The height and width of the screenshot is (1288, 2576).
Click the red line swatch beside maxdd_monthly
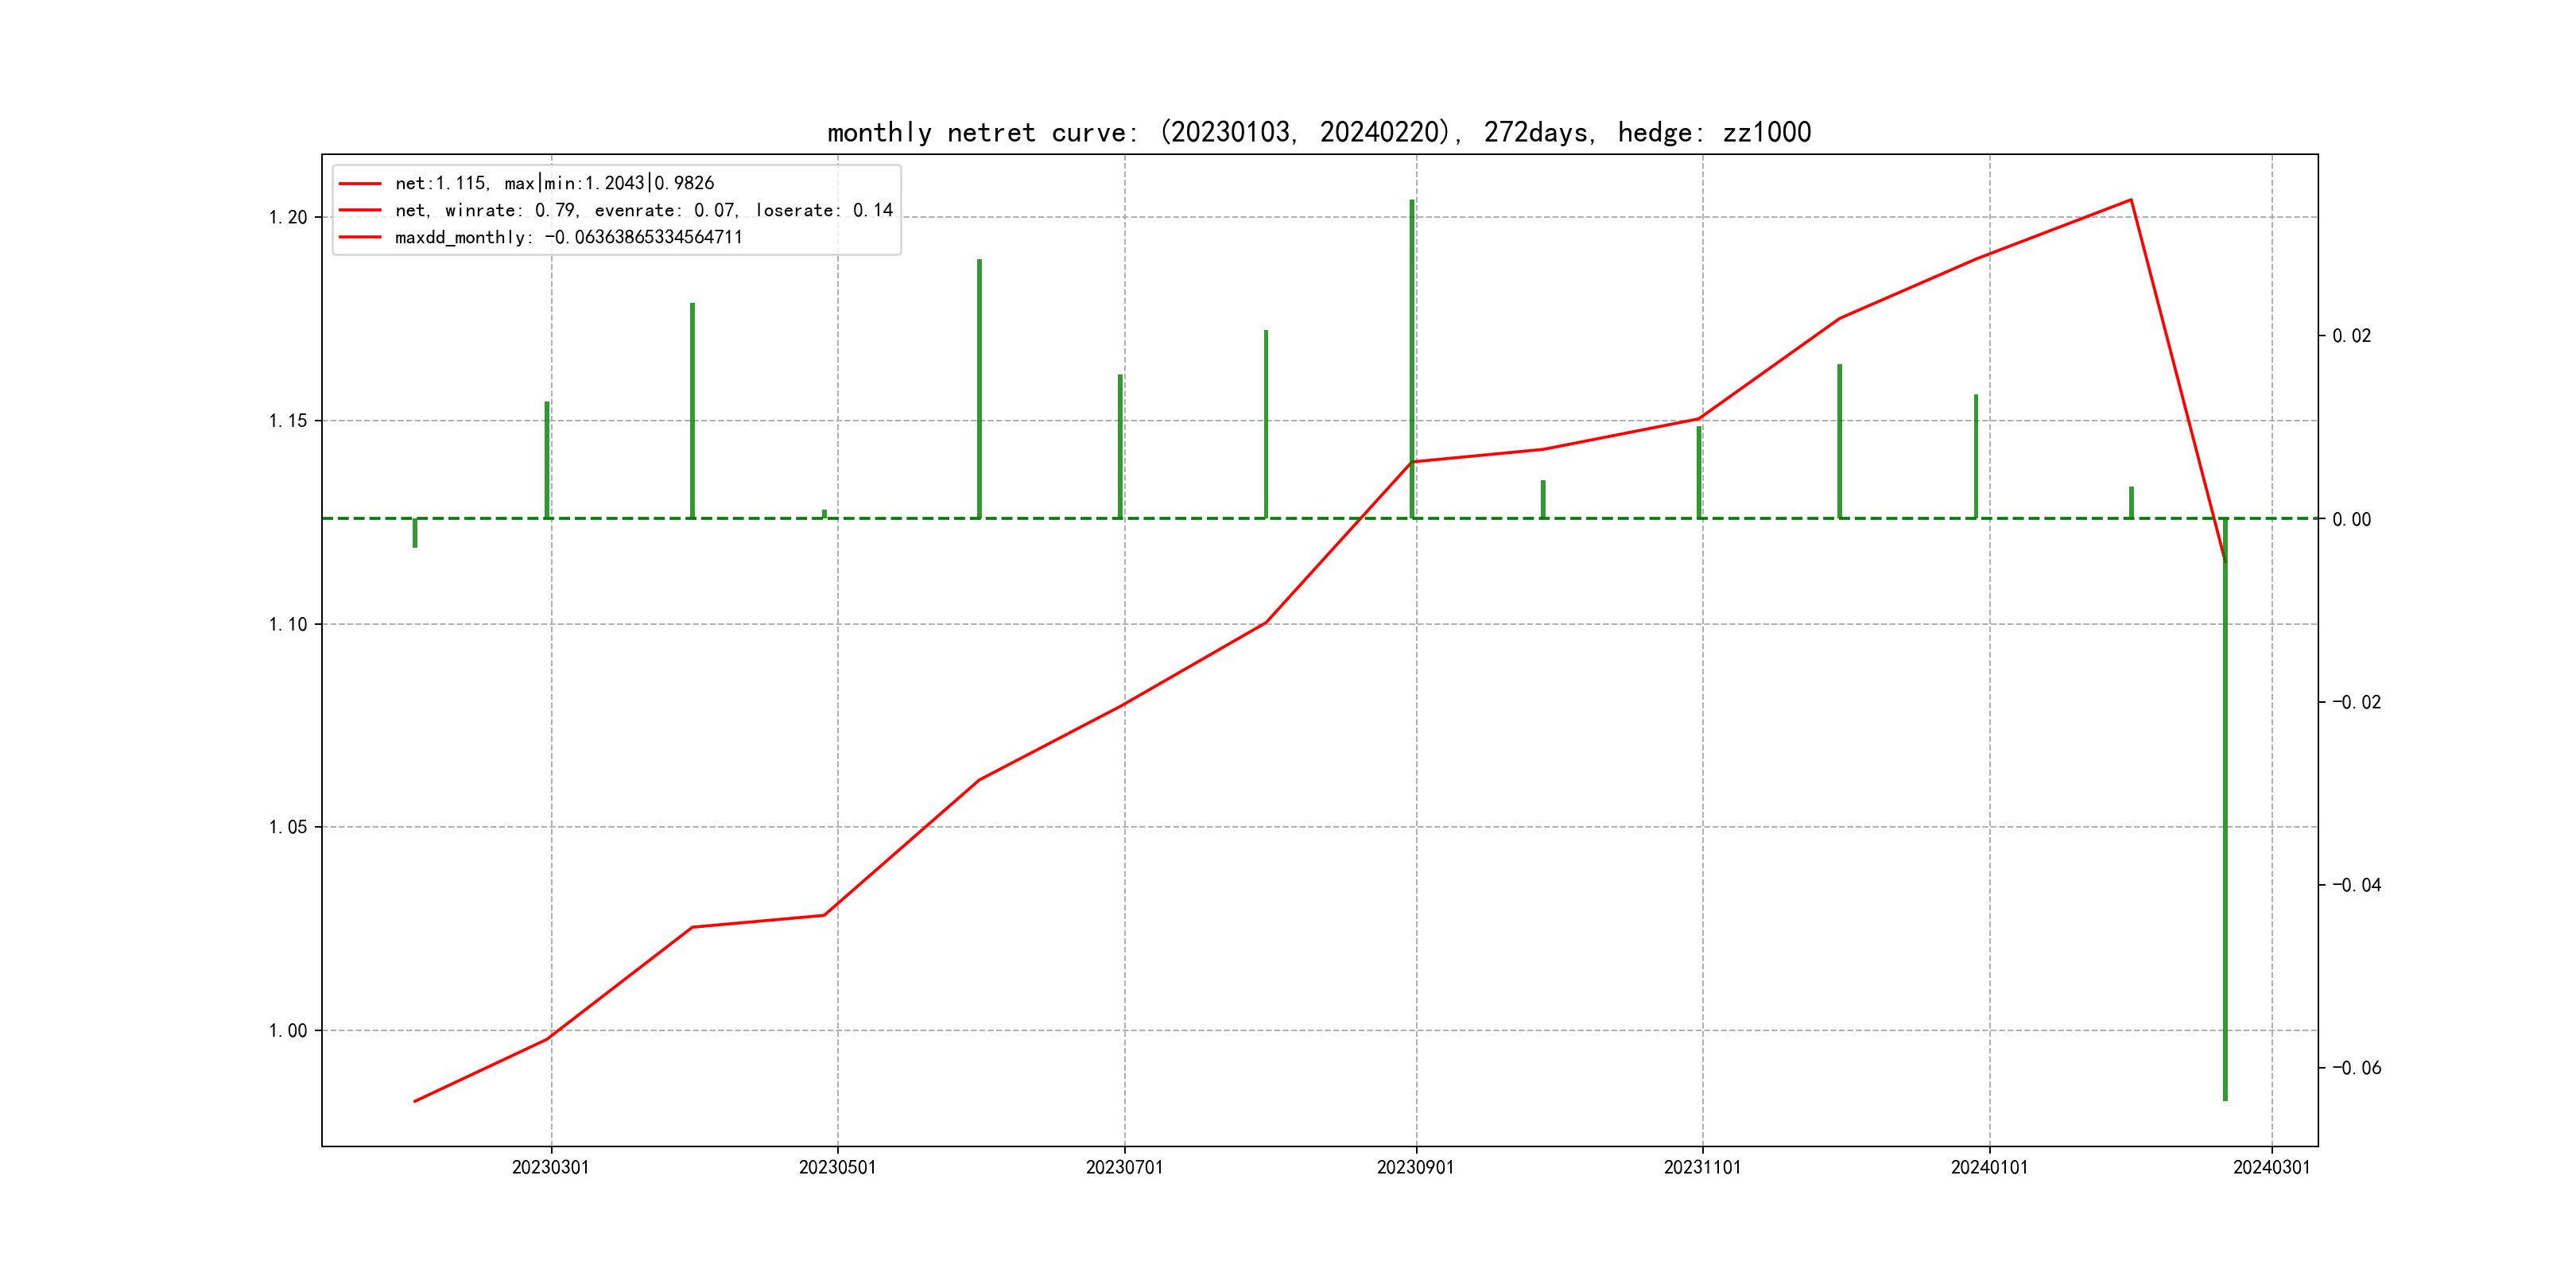click(x=360, y=237)
